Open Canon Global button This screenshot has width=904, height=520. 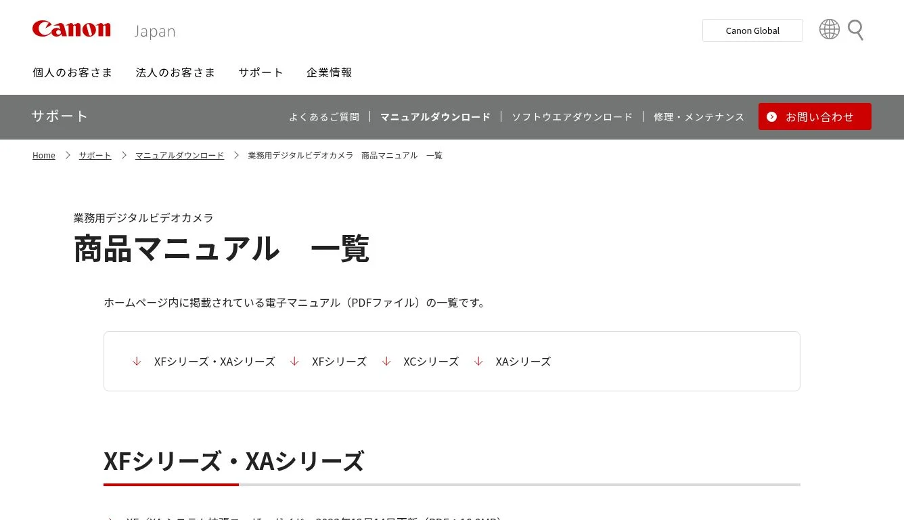752,30
